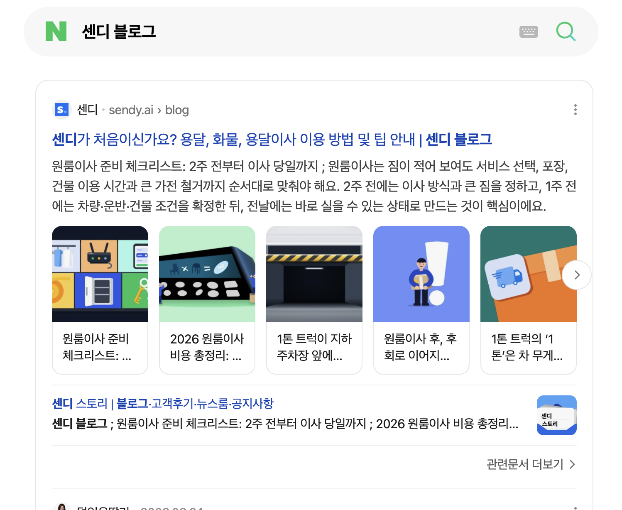Open the 1톤 트럭의 '1톤'은 차 무게 card image
Viewport: 622px width, 510px height.
click(529, 274)
